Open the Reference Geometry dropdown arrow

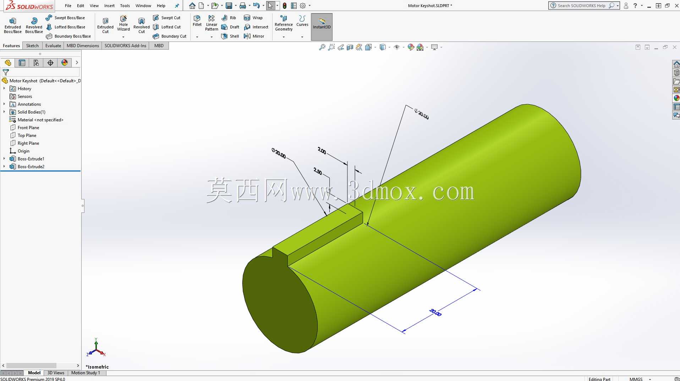(284, 37)
